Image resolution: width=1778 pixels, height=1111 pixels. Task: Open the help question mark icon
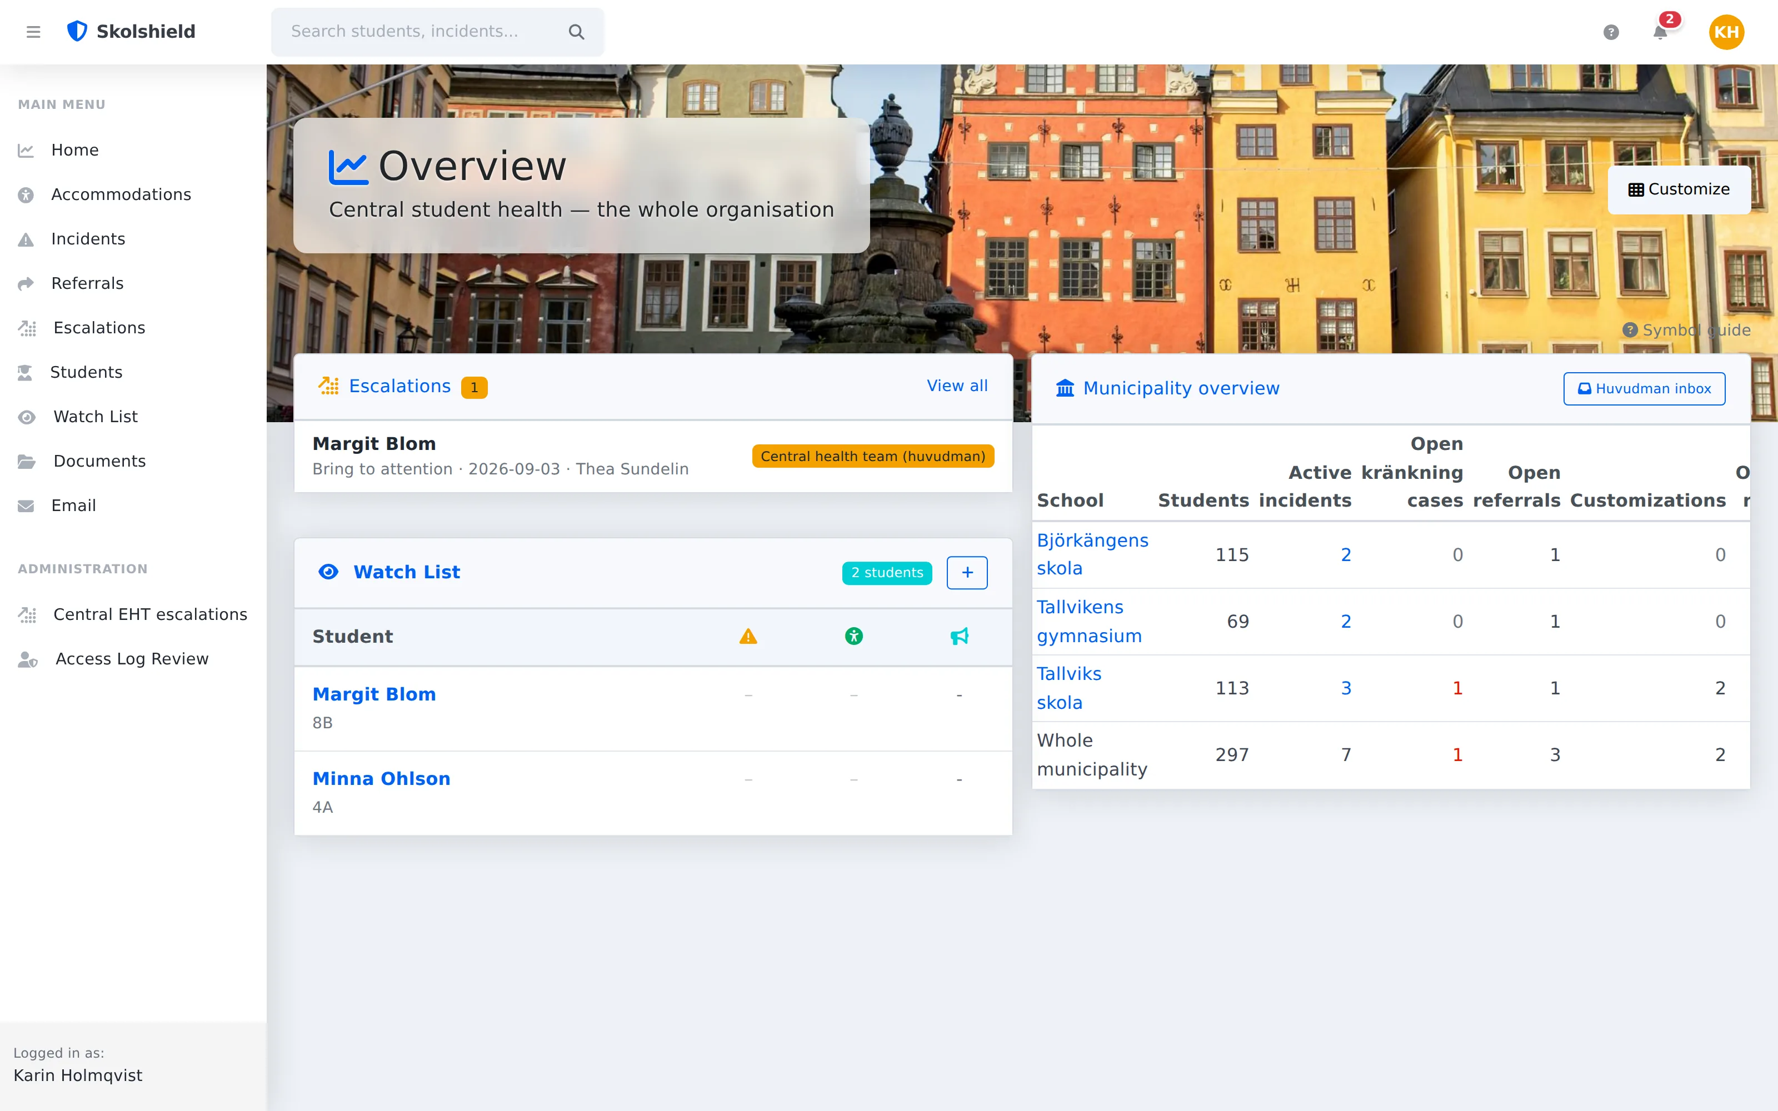click(1611, 32)
